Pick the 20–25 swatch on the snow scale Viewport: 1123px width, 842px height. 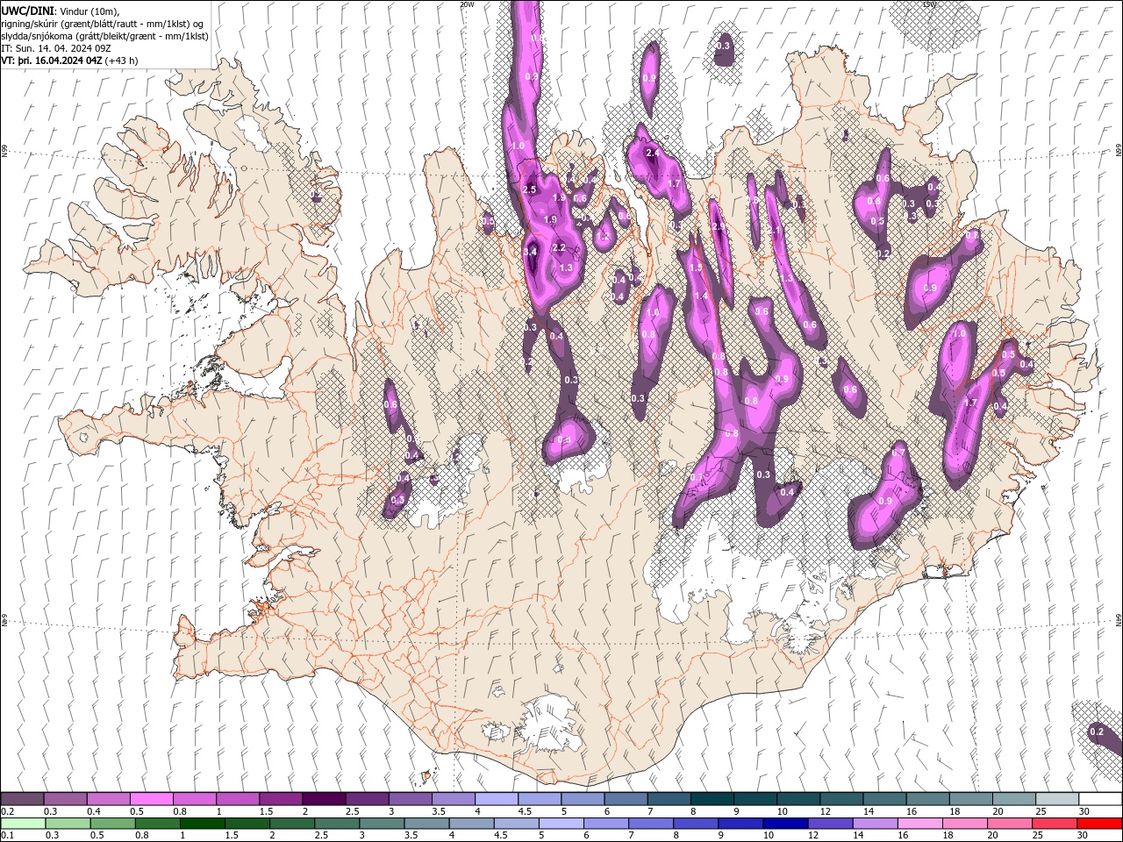(x=1015, y=799)
